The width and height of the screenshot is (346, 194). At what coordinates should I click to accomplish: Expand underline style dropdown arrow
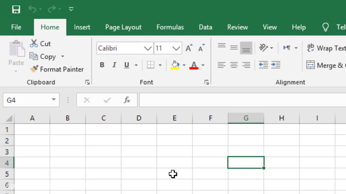[136, 65]
